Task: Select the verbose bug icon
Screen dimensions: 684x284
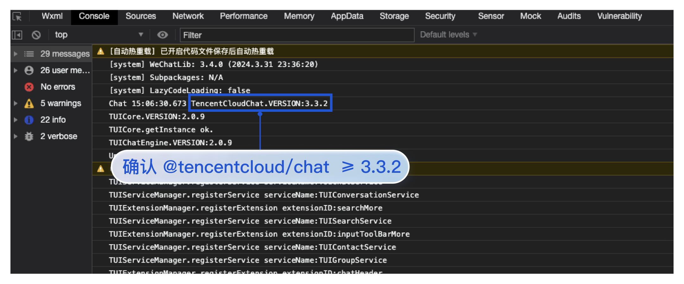Action: [x=29, y=136]
